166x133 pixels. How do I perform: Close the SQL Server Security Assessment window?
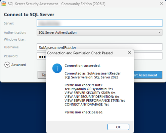(x=161, y=4)
